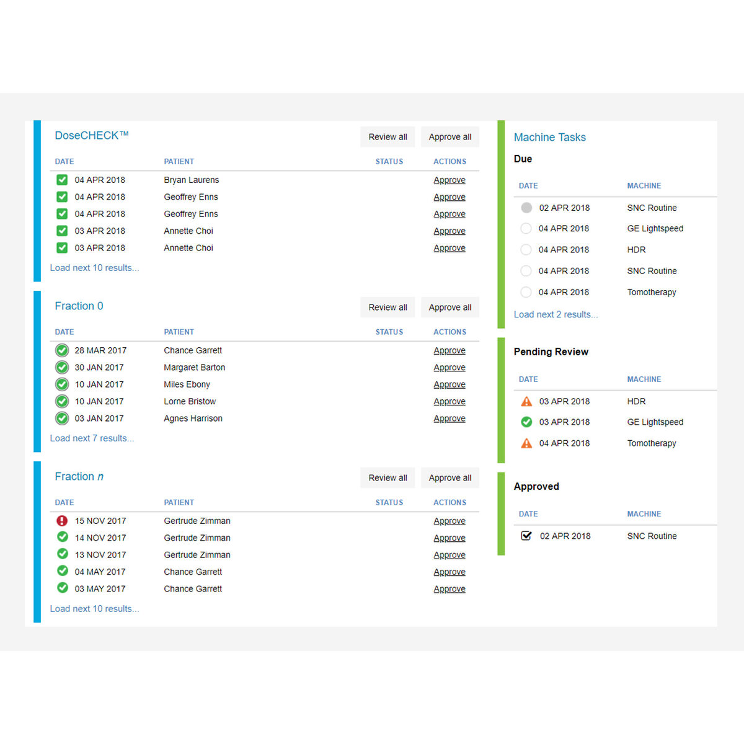Click green check icon for 14 NOV 2017

(63, 537)
